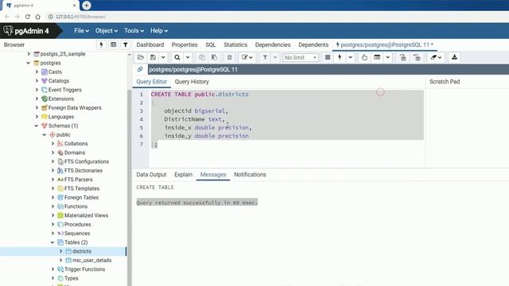Click the Filter funnel icon in query toolbar
The height and width of the screenshot is (286, 509).
[265, 57]
